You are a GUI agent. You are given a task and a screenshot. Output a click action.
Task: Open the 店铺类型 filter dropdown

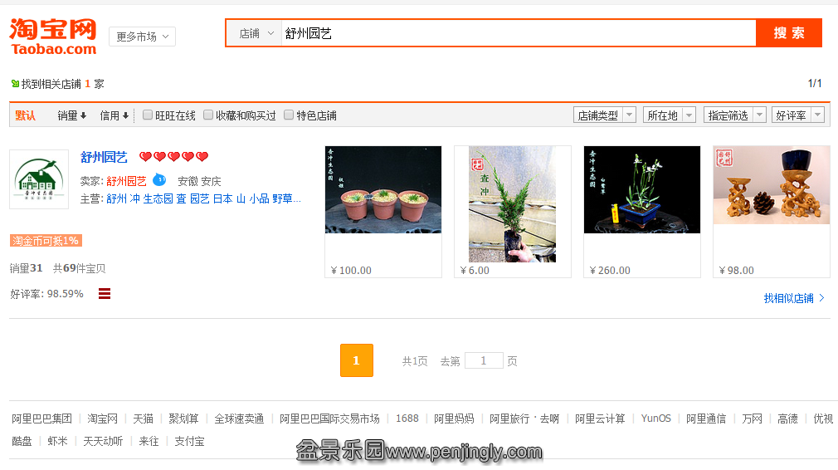click(605, 115)
